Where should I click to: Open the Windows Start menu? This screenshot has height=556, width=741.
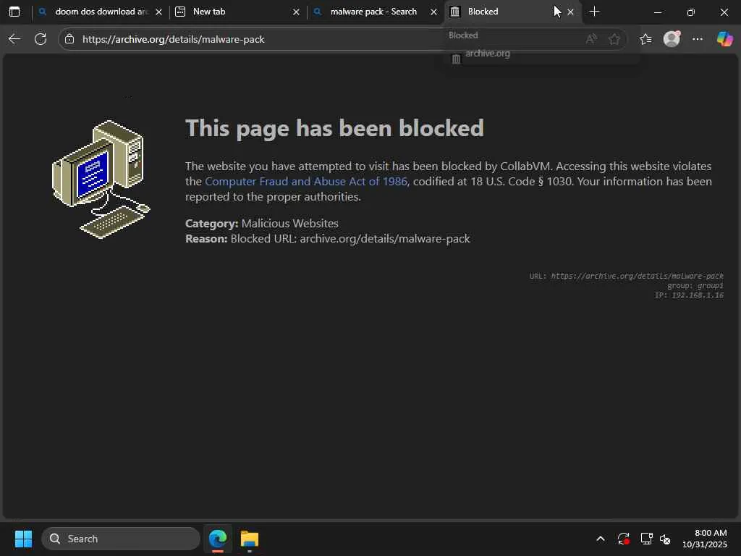point(24,539)
